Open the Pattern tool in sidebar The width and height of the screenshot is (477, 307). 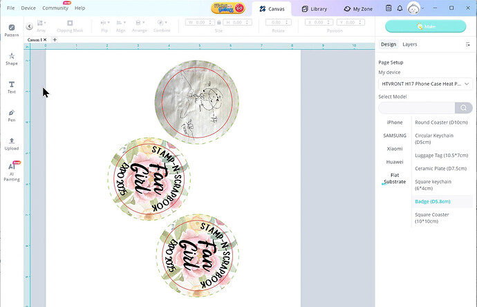[12, 30]
